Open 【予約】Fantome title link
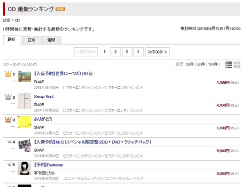 click(48, 165)
